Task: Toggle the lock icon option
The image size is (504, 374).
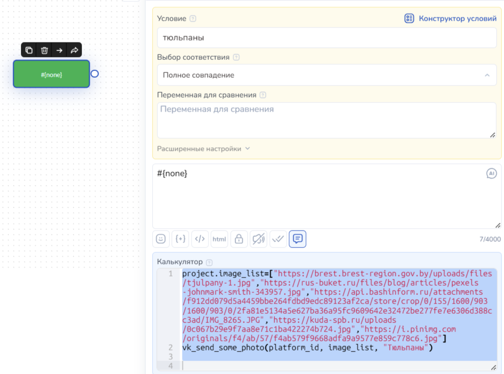Action: (239, 239)
